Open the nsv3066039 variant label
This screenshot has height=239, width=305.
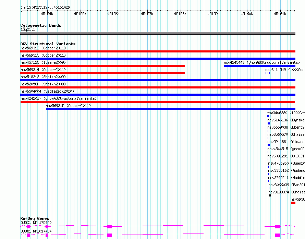coord(287,185)
